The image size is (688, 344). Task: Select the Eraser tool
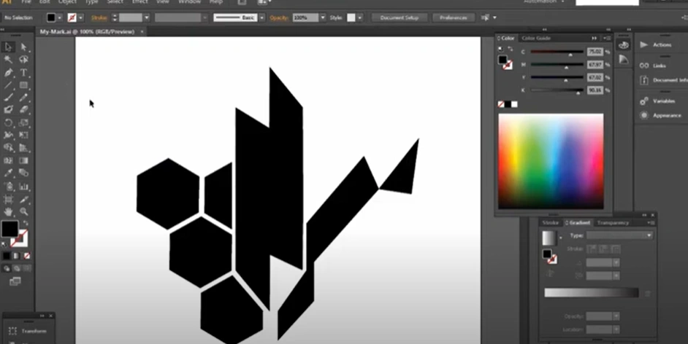23,110
